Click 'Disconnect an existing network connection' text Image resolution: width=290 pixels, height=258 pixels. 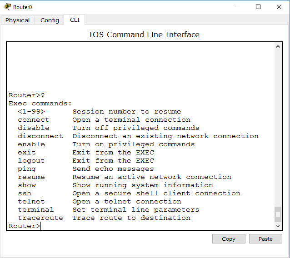click(165, 136)
